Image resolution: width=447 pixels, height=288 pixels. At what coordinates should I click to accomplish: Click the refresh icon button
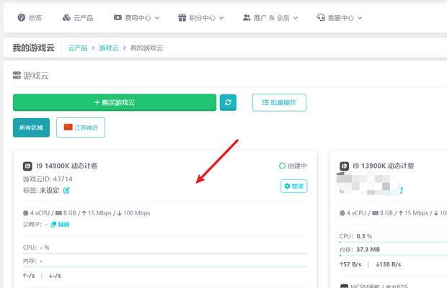coord(228,102)
